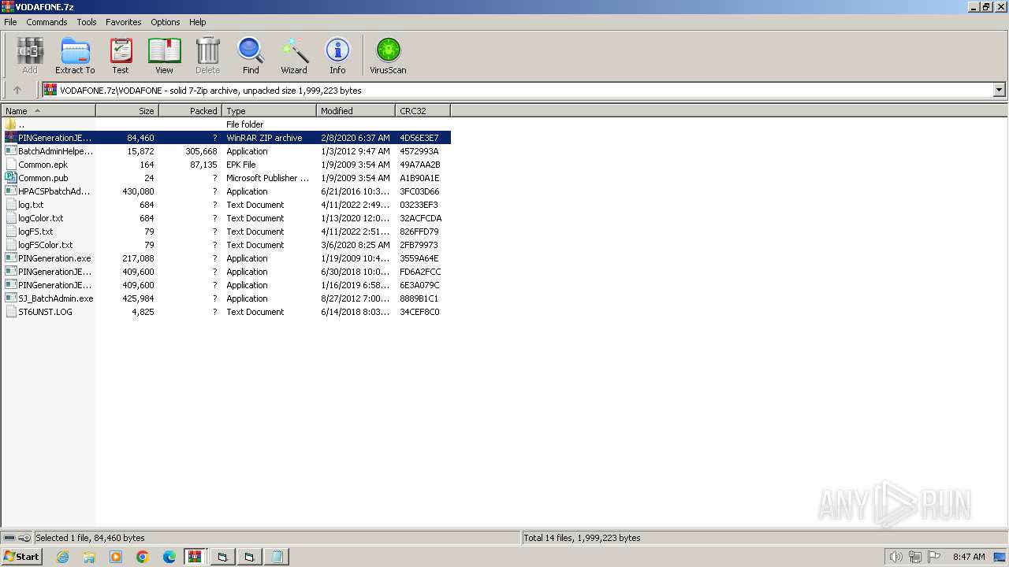Launch the Wizard wand tool
This screenshot has width=1009, height=567.
pyautogui.click(x=294, y=56)
